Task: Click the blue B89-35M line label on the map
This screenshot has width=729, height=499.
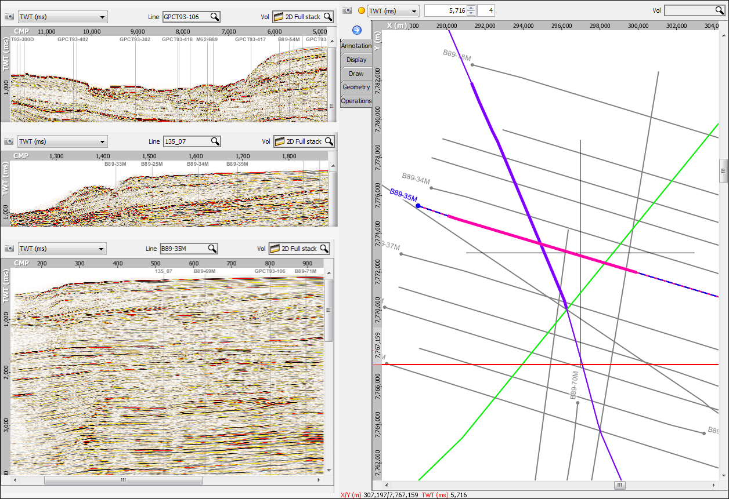Action: pos(403,195)
